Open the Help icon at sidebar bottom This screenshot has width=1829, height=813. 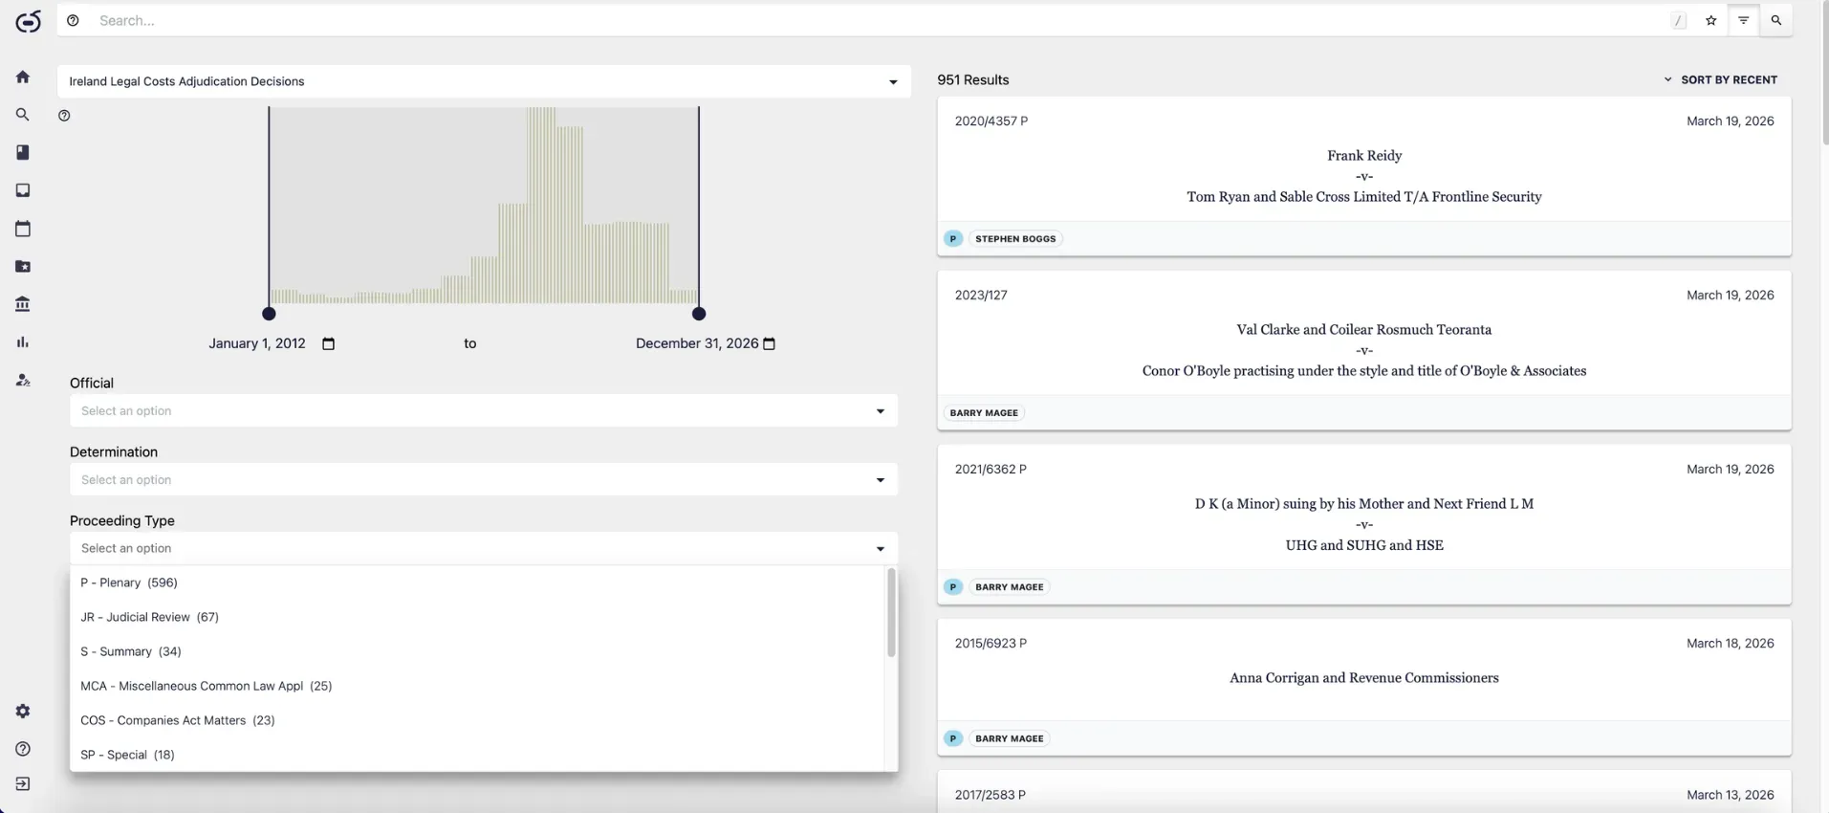click(23, 749)
